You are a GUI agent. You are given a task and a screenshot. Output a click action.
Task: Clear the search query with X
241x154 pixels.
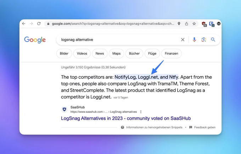(183, 40)
